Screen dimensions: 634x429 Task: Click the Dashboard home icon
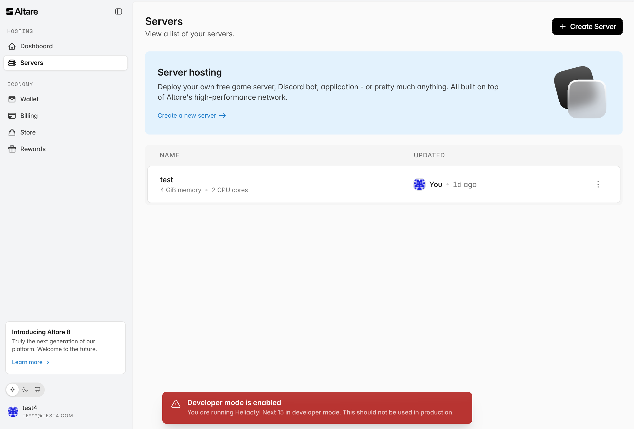[x=12, y=46]
